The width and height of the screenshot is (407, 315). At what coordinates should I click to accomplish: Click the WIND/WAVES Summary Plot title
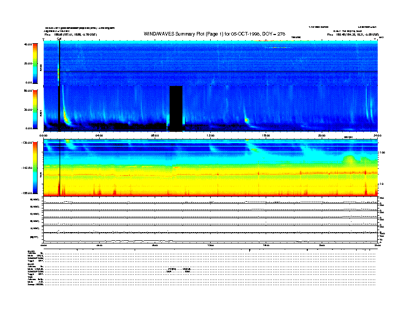click(214, 34)
